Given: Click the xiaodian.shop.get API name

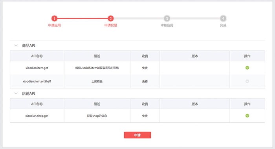Looking at the screenshot, I should pyautogui.click(x=37, y=116).
